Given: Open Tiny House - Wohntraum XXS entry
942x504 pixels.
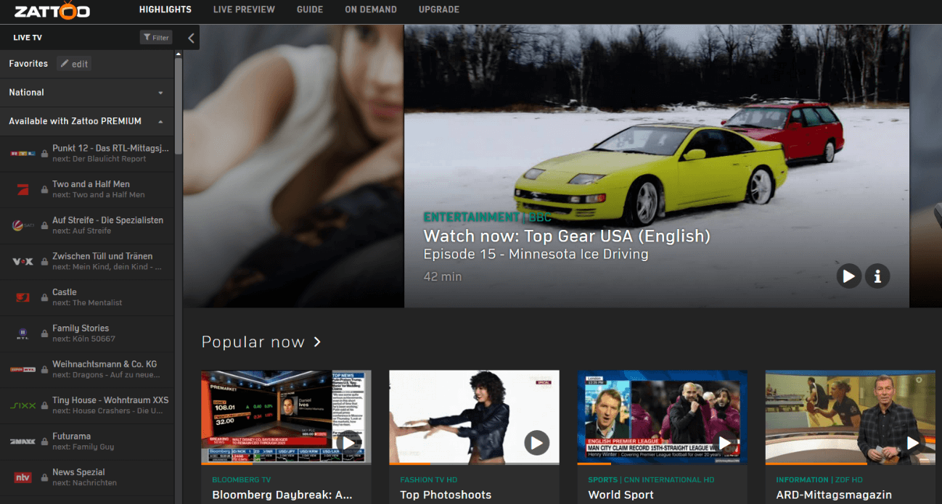Looking at the screenshot, I should (x=87, y=405).
